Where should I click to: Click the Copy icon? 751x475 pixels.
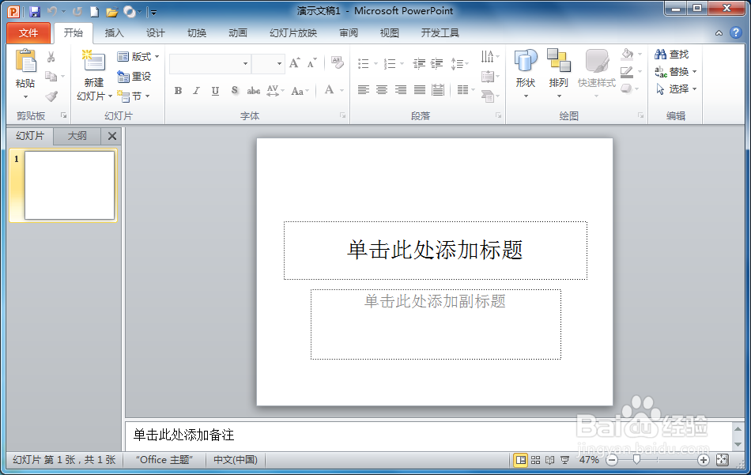click(x=51, y=76)
